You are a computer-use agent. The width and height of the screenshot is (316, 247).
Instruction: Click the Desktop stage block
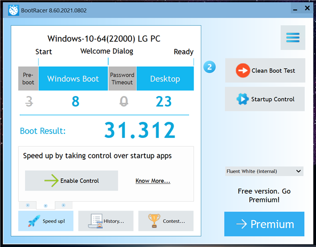[x=165, y=78]
